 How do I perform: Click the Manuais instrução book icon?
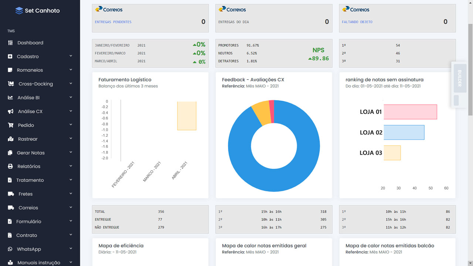coord(10,263)
